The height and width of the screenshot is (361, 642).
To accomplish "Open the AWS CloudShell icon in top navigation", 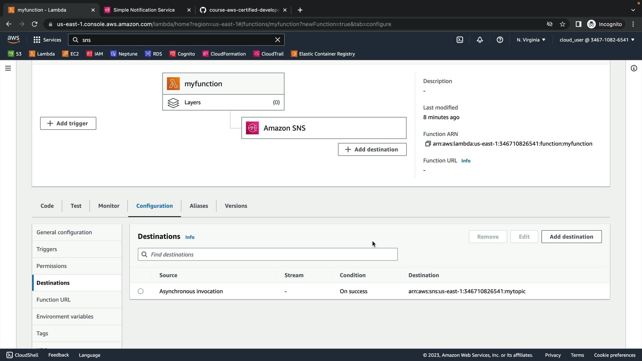I will pyautogui.click(x=460, y=40).
